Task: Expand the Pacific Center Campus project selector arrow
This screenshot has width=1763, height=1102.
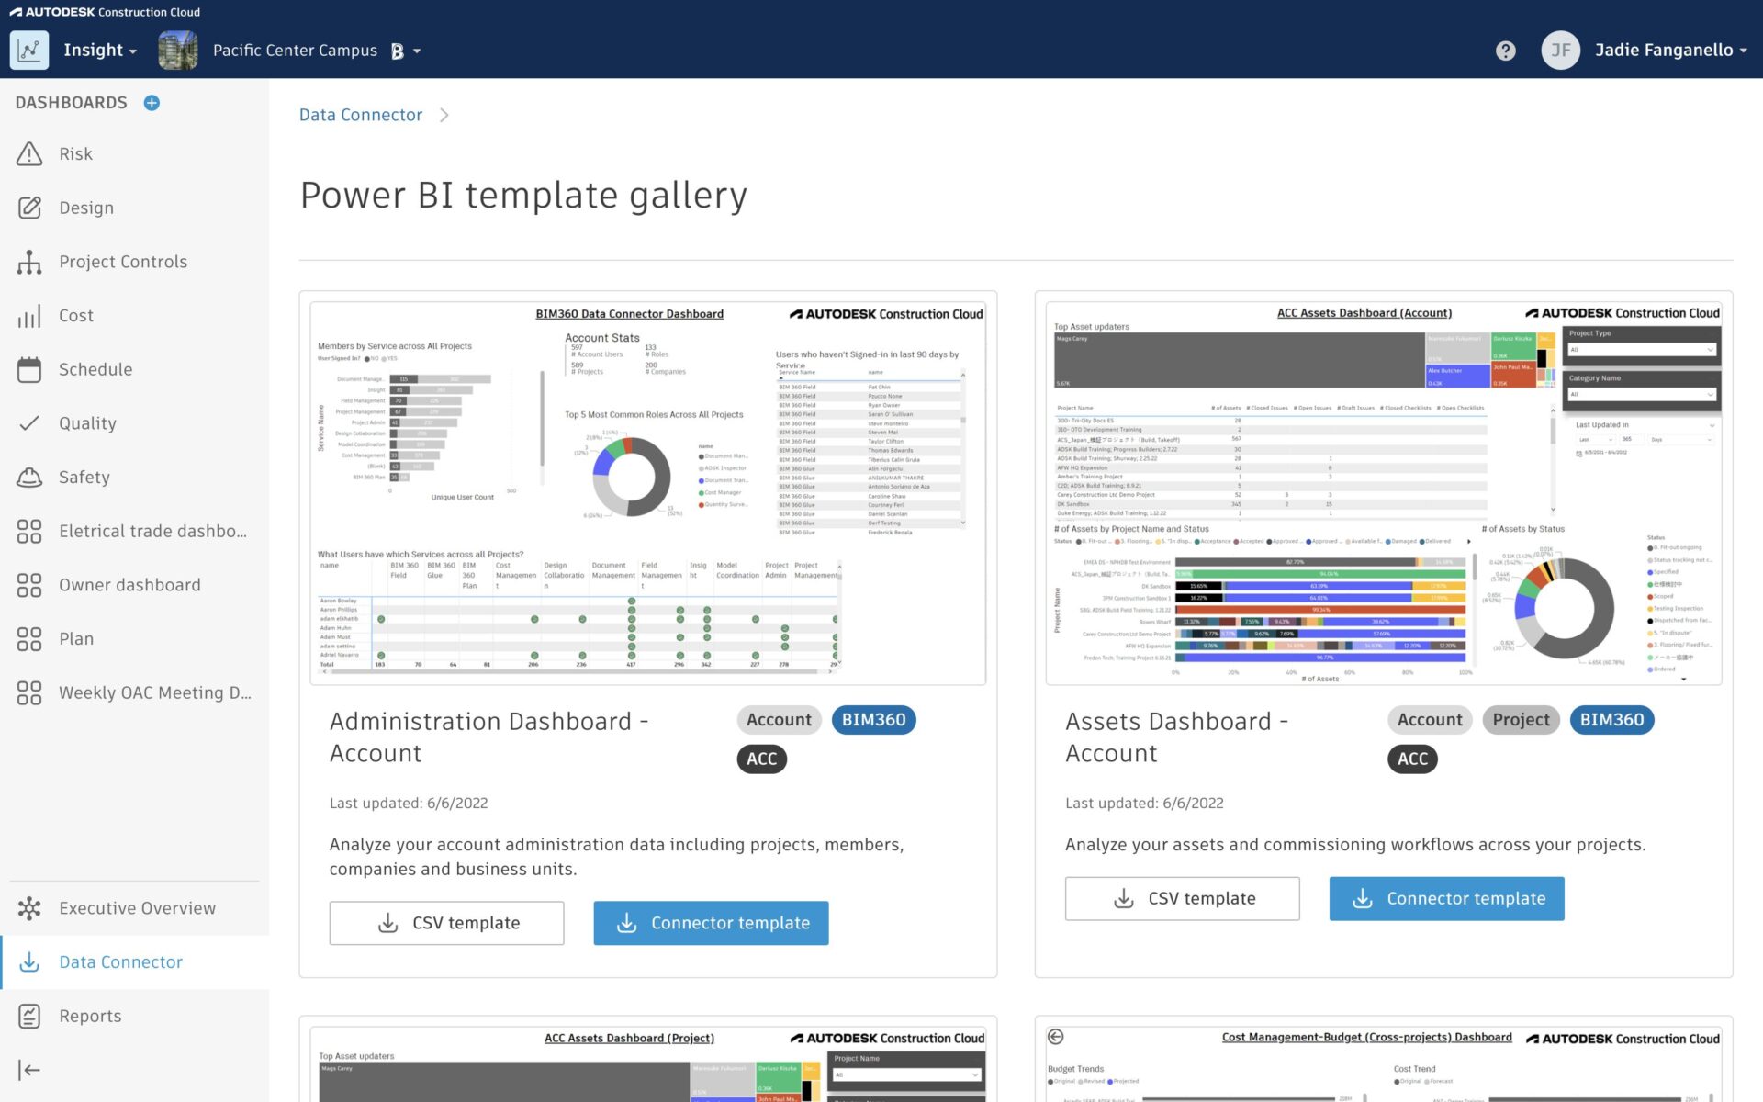Action: (x=417, y=51)
